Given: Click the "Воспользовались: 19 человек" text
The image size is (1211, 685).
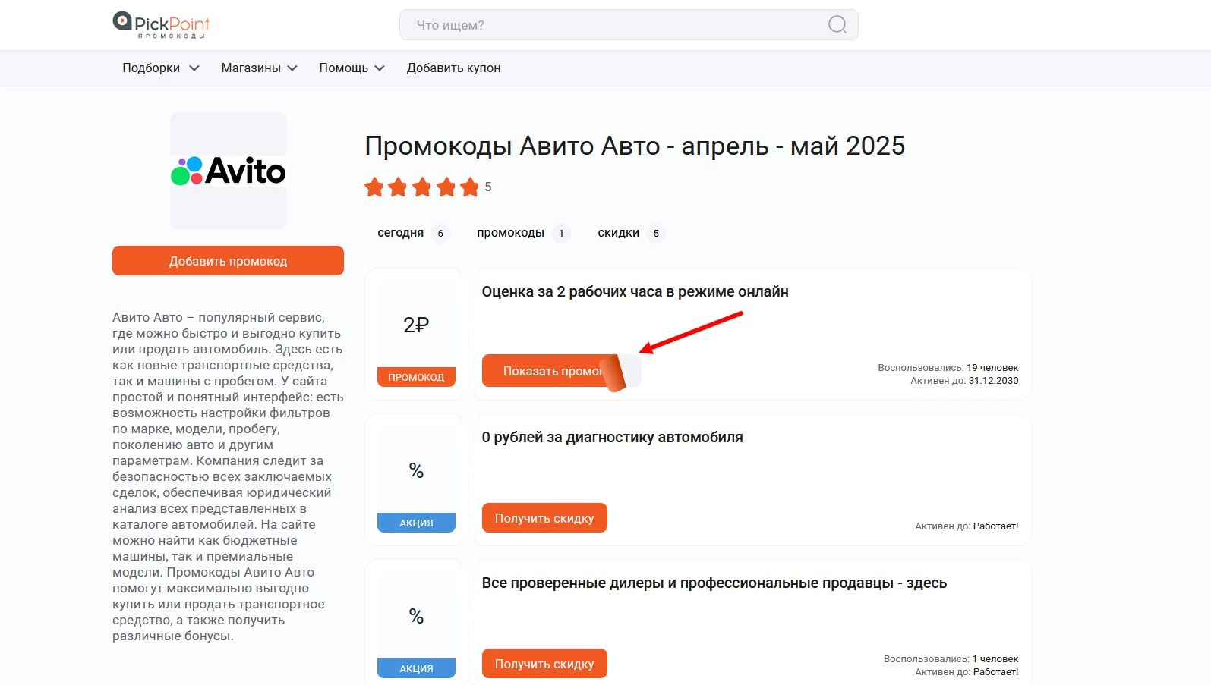Looking at the screenshot, I should coord(948,368).
